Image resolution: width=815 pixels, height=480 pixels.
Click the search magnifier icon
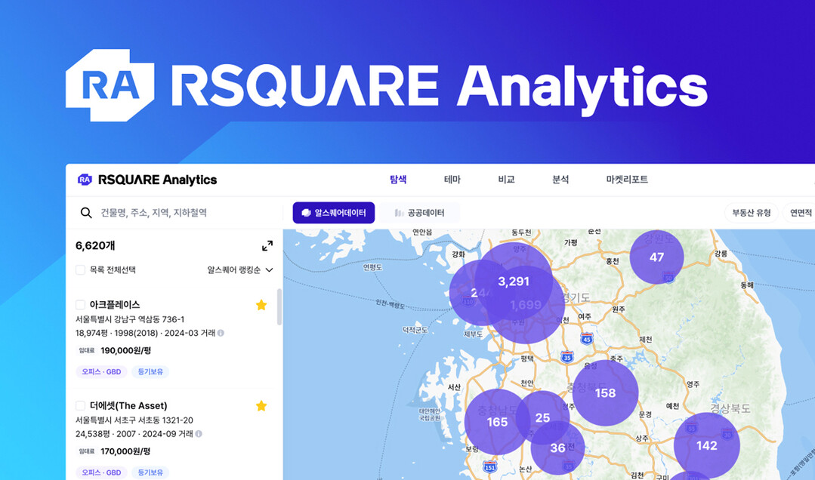tap(86, 213)
